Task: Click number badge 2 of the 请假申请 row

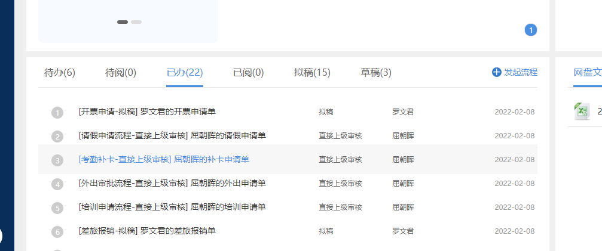Action: point(57,137)
